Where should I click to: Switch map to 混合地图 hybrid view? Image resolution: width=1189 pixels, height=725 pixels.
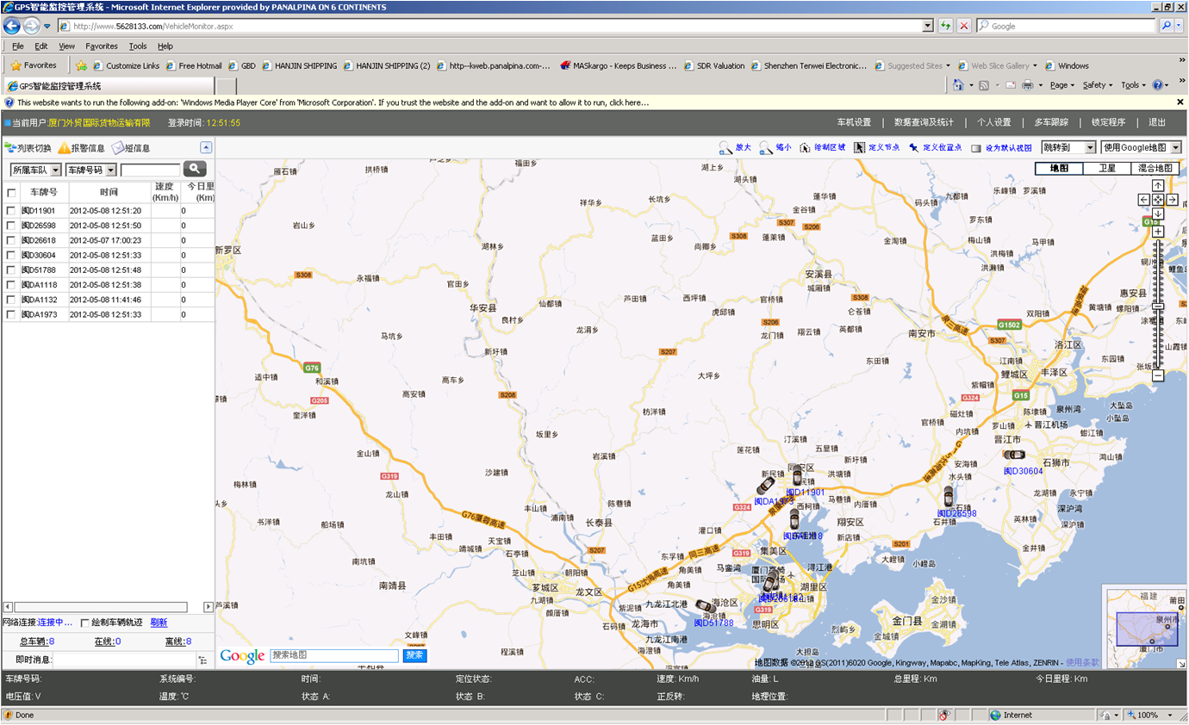1155,169
